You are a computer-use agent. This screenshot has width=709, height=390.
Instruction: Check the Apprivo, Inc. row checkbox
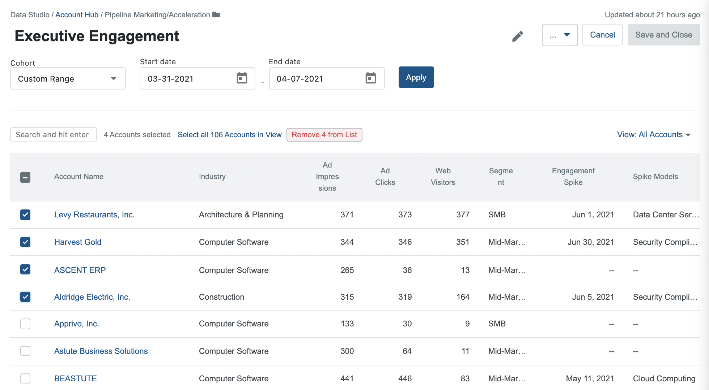click(25, 324)
